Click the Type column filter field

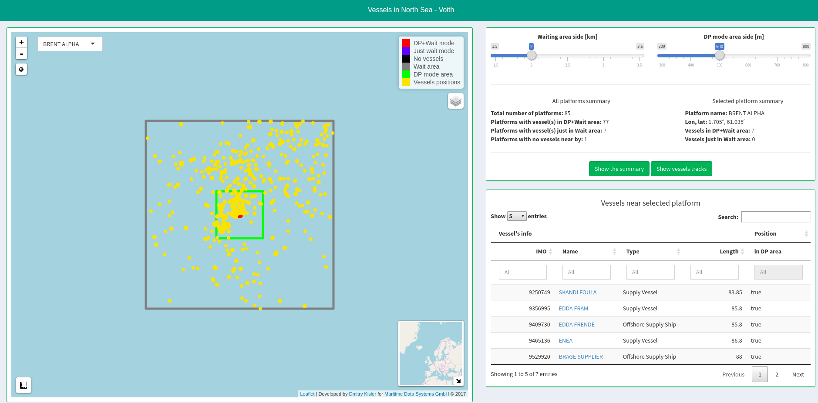(650, 273)
